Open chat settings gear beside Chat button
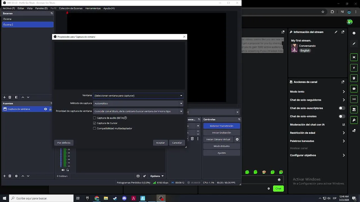Viewport: 360px width, 202px height. [269, 189]
